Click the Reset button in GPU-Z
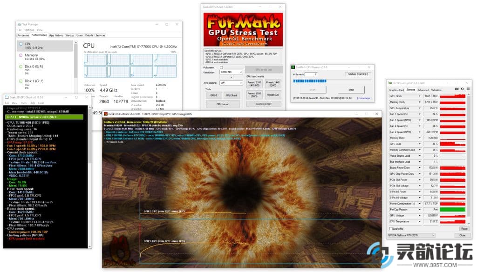The width and height of the screenshot is (477, 272). (x=464, y=229)
